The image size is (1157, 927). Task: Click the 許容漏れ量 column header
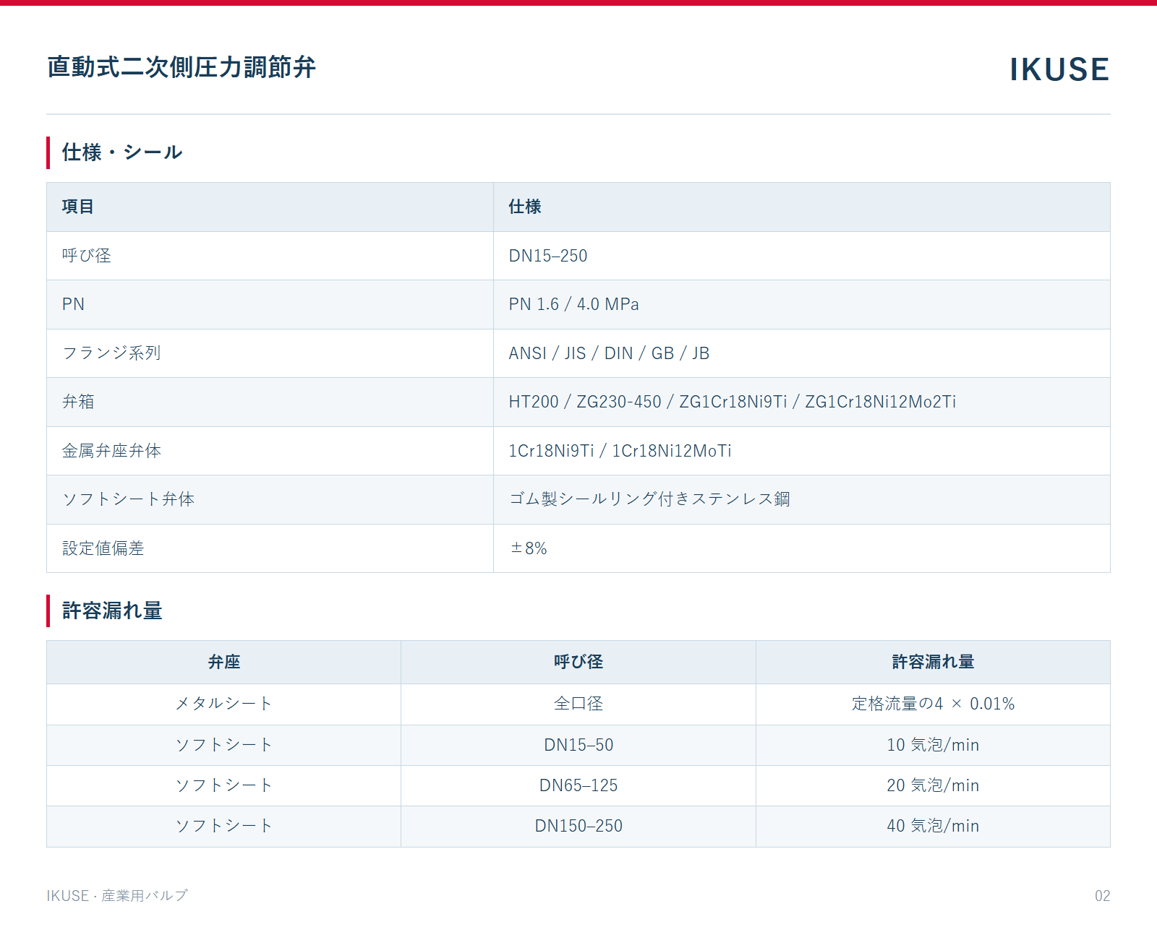tap(933, 662)
